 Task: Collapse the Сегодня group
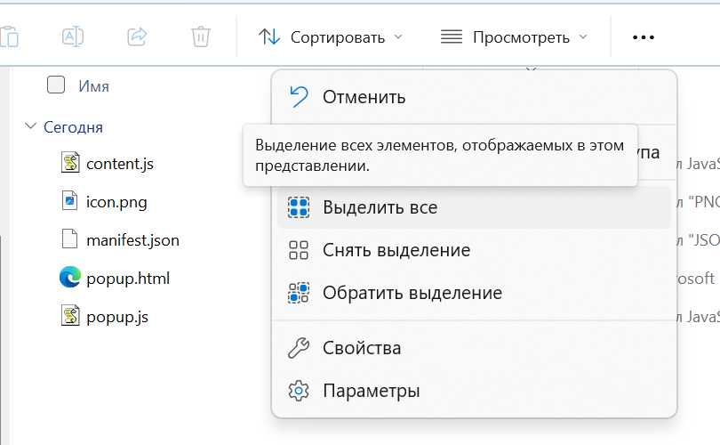[31, 126]
